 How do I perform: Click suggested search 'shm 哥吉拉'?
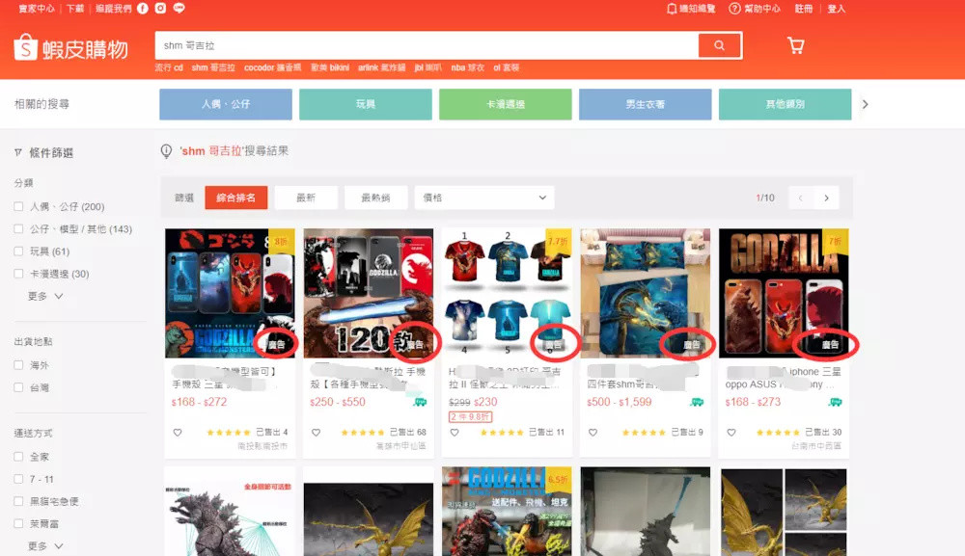coord(213,67)
